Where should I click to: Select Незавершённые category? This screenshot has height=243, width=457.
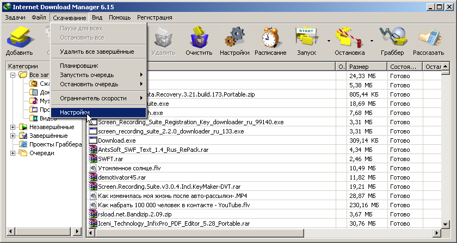pos(52,127)
